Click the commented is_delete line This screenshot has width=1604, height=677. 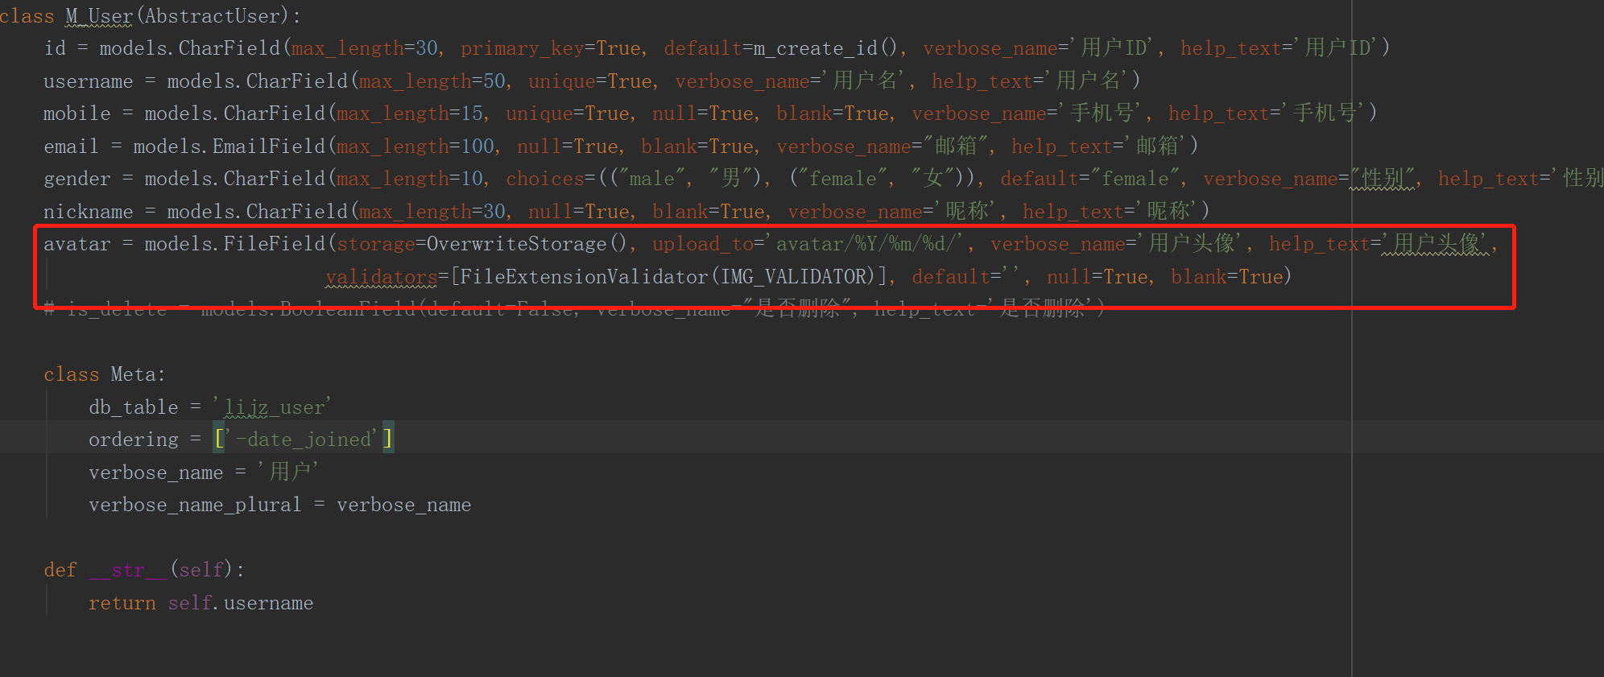(x=574, y=308)
